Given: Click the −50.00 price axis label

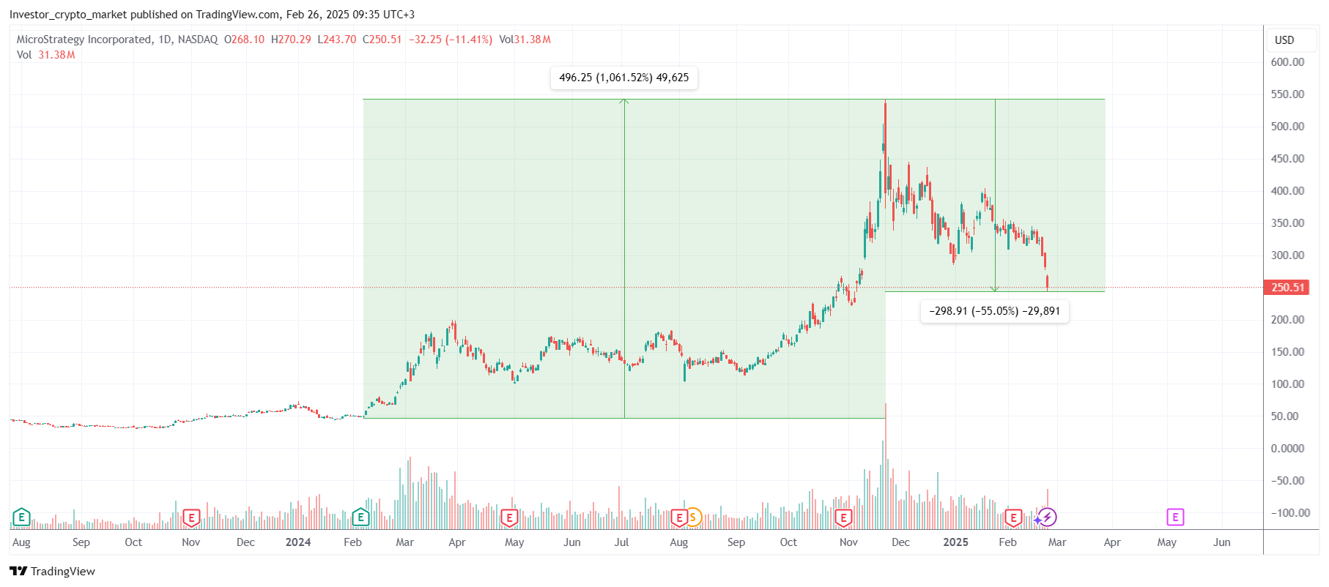Looking at the screenshot, I should (x=1288, y=481).
